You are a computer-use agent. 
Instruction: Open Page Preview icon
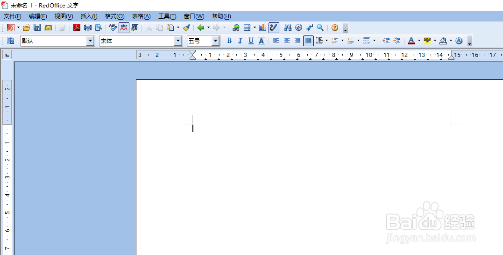pos(99,28)
